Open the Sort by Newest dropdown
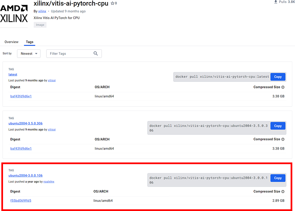The width and height of the screenshot is (295, 211). [x=29, y=54]
